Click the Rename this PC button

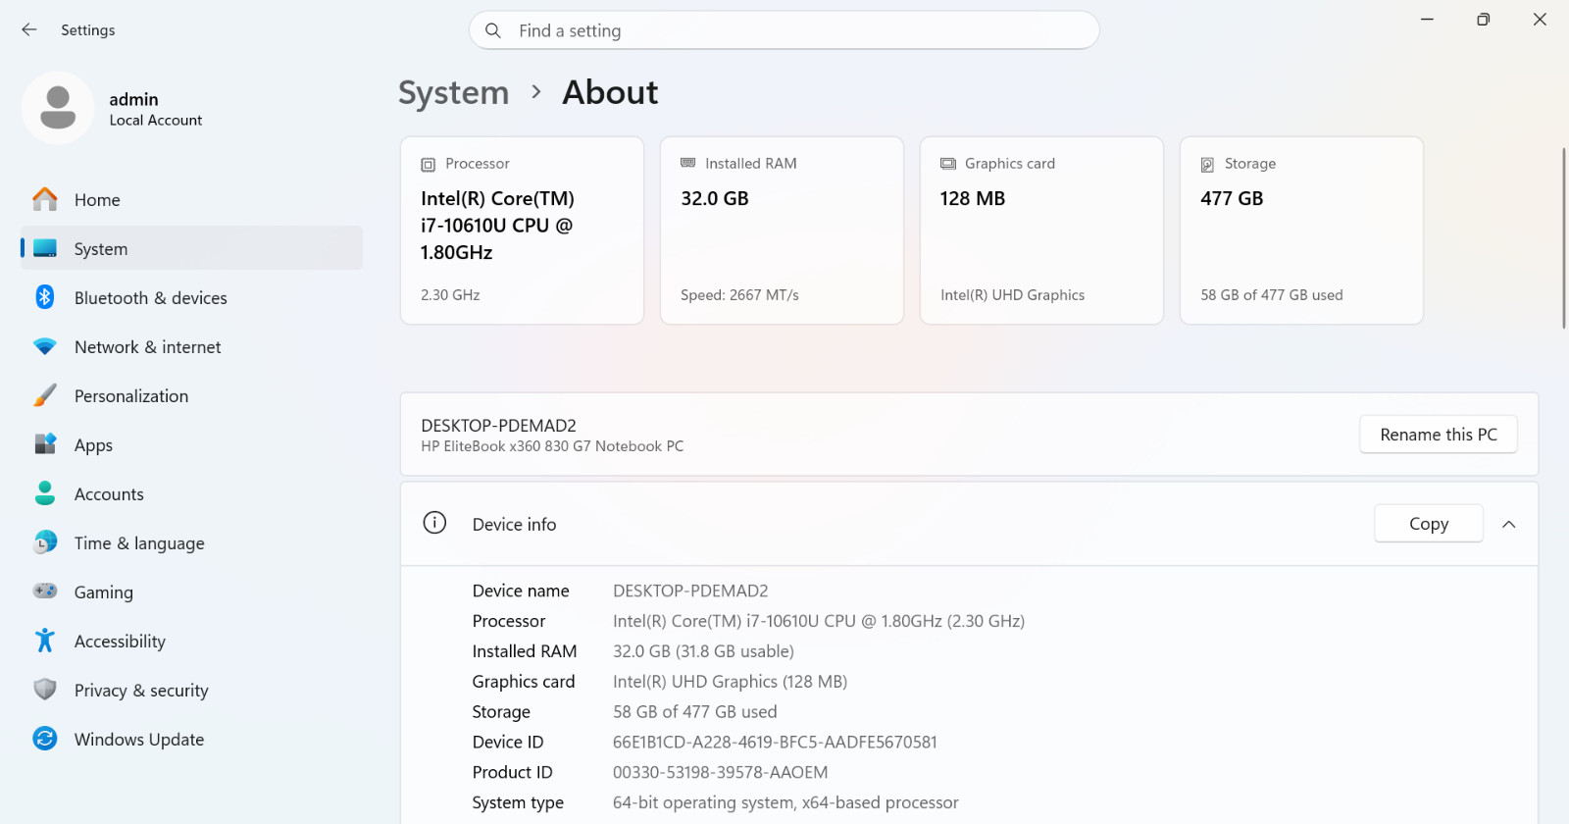[x=1439, y=435]
